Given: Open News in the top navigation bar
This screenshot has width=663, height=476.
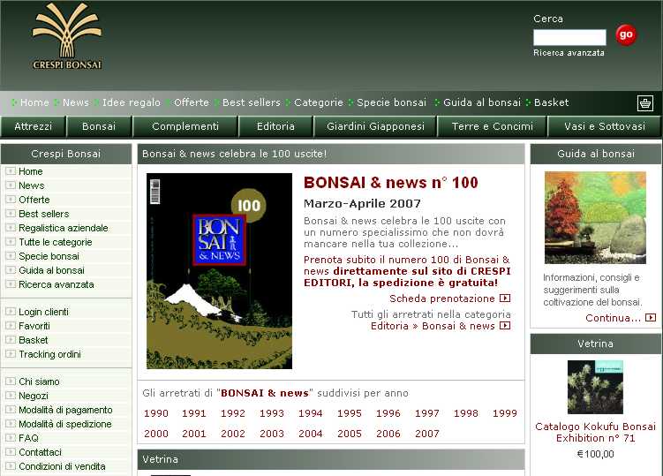Looking at the screenshot, I should point(76,102).
